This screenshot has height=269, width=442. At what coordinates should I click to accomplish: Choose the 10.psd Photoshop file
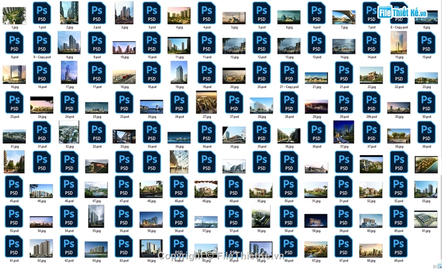(x=152, y=42)
